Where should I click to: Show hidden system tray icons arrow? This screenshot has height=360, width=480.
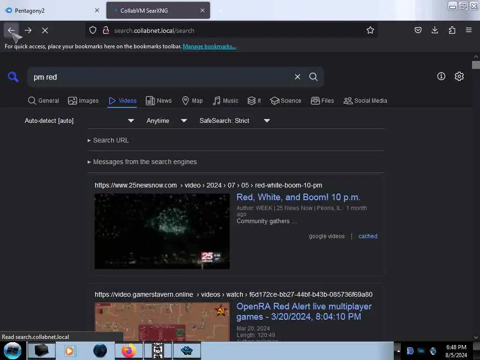point(398,351)
